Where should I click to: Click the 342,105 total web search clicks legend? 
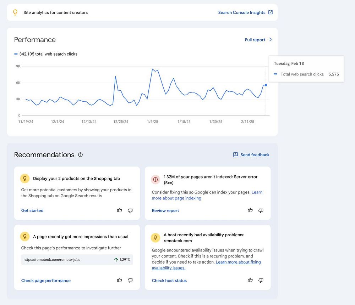coord(46,54)
